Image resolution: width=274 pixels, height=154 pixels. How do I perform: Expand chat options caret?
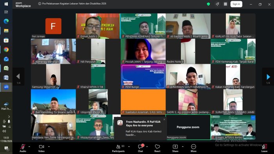click(x=147, y=147)
